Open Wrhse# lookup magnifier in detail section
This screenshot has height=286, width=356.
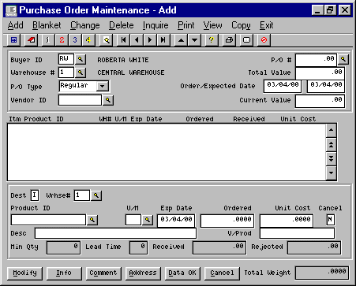(x=96, y=195)
